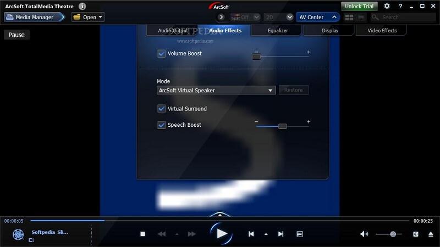Open the Equalizer tab

point(278,30)
